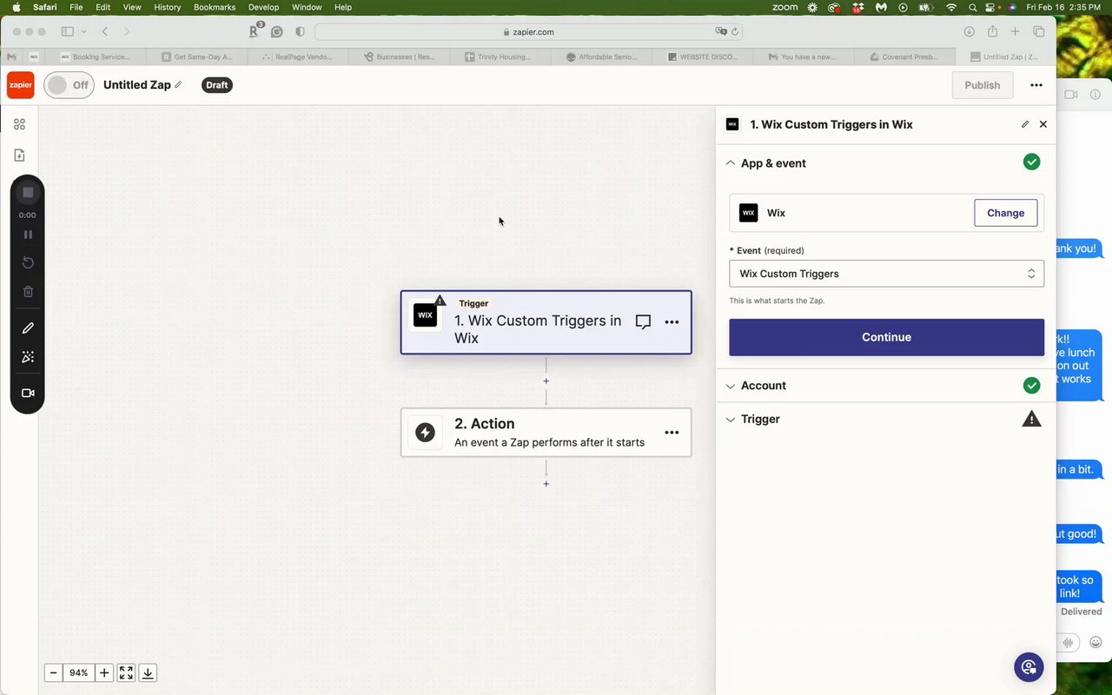Image resolution: width=1112 pixels, height=695 pixels.
Task: Open the Safari History menu
Action: click(167, 7)
